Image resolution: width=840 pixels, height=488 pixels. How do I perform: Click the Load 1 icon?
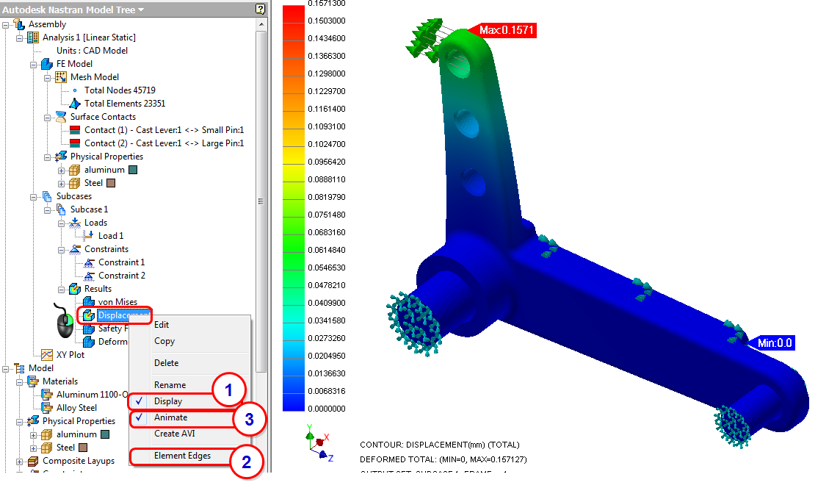[89, 235]
